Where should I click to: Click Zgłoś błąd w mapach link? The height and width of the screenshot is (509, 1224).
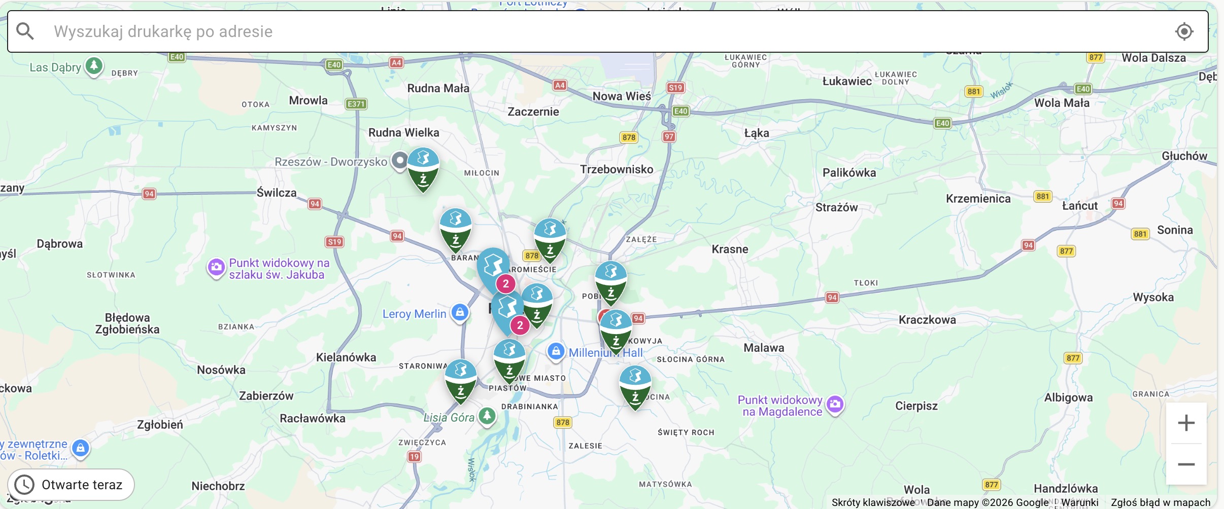(x=1161, y=502)
